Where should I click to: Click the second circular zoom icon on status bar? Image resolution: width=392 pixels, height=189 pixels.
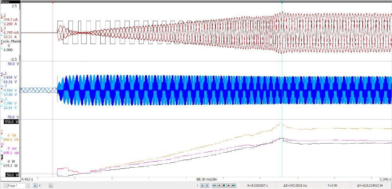click(x=206, y=185)
